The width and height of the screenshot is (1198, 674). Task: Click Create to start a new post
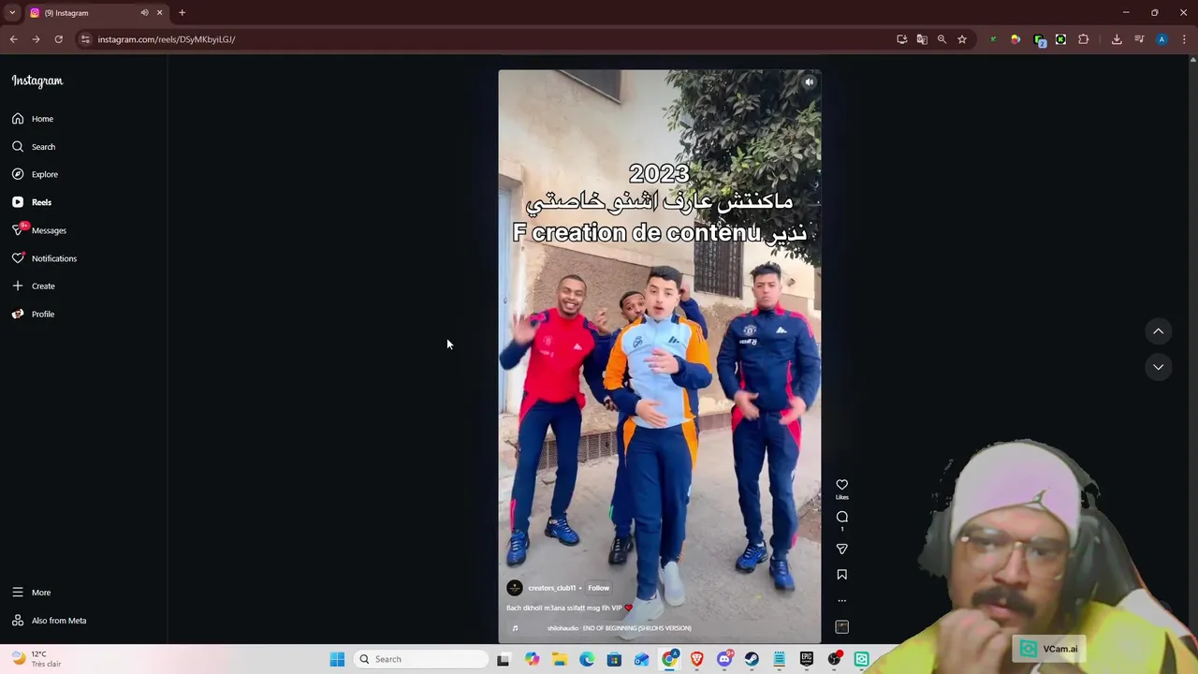(x=34, y=286)
